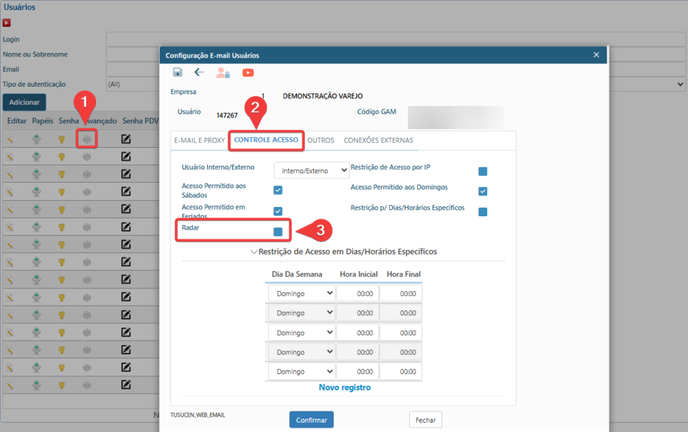Image resolution: width=688 pixels, height=432 pixels.
Task: Click the user lock icon in dialog toolbar
Action: pos(222,73)
